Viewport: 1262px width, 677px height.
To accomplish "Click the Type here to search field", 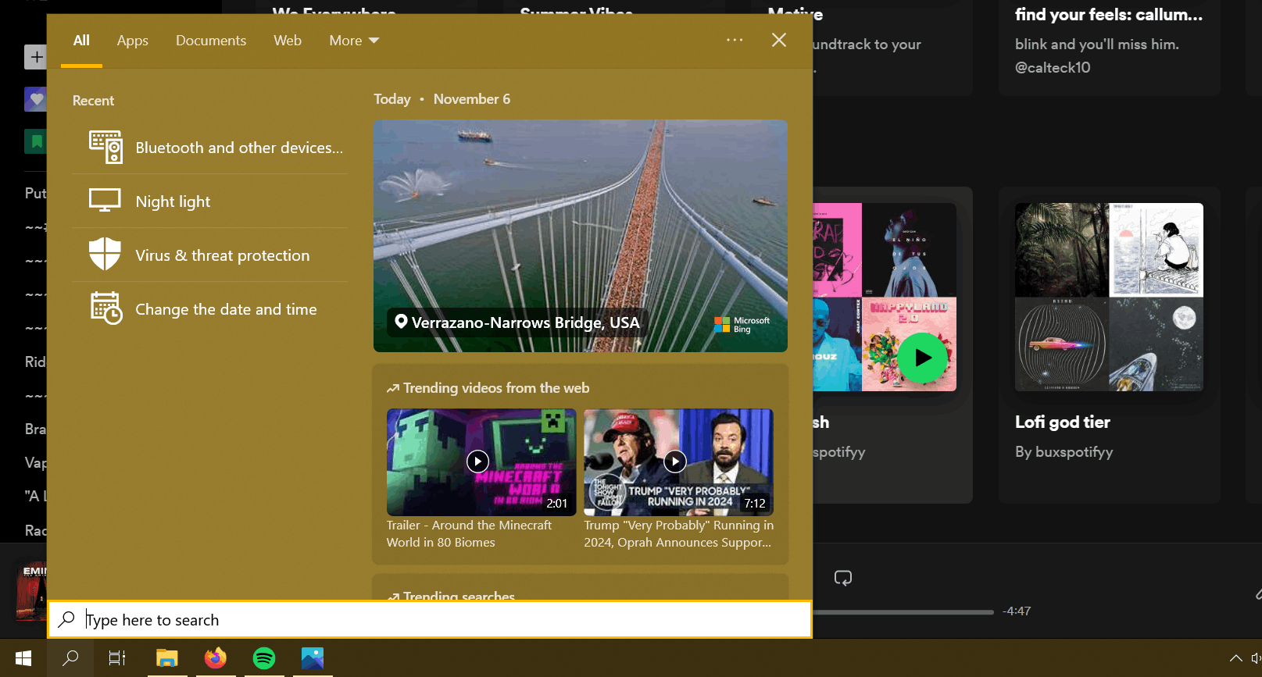I will 430,619.
